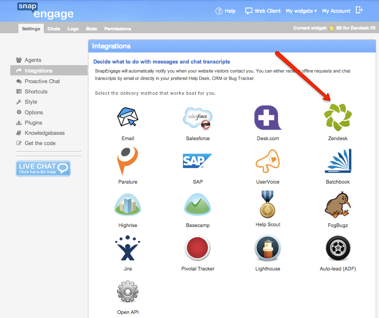Click the Pivotal Tracker text label
This screenshot has height=318, width=379.
click(x=198, y=269)
